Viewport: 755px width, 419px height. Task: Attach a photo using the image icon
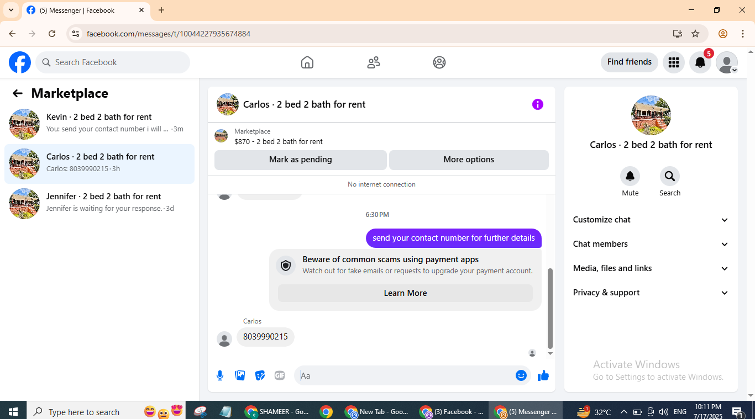[240, 375]
